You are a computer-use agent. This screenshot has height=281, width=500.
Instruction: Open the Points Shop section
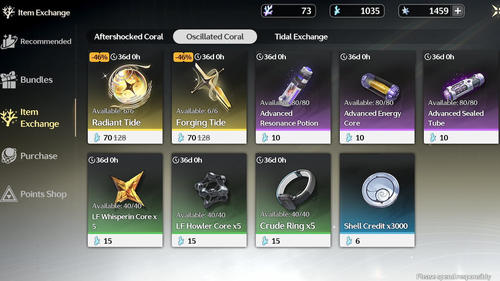(34, 194)
